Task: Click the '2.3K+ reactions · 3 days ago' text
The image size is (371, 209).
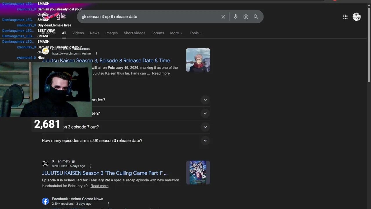Action: coord(72,204)
